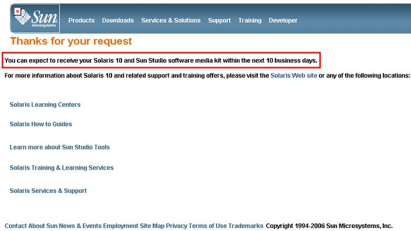
Task: Open the Developer nav item
Action: (x=283, y=21)
